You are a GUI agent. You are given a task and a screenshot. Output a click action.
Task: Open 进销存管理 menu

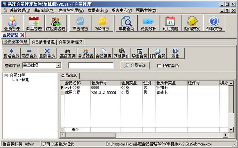click(71, 10)
